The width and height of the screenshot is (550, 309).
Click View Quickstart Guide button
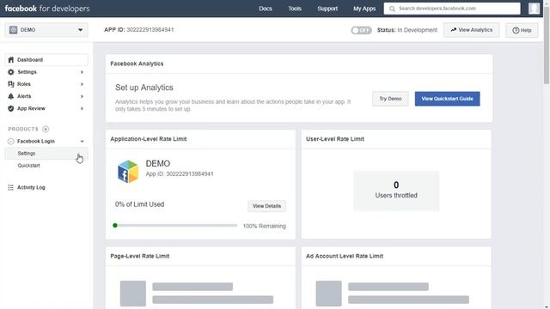[x=447, y=99]
